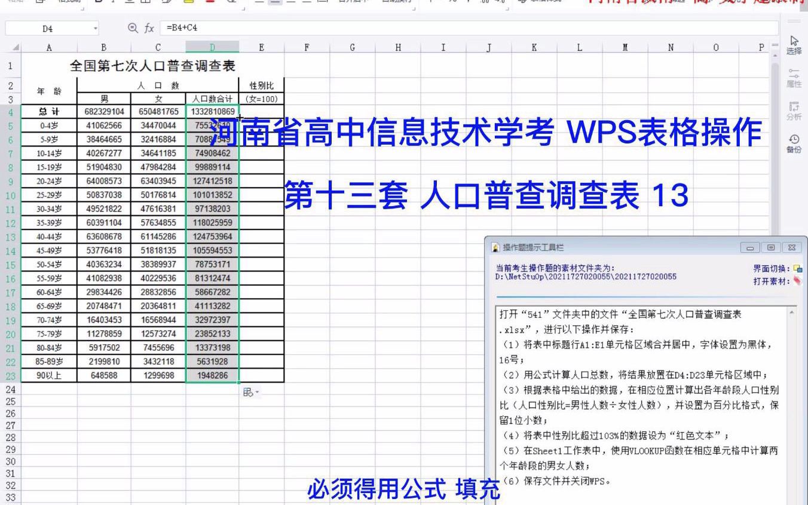Viewport: 808px width, 505px height.
Task: Select row 24 header
Action: point(11,389)
